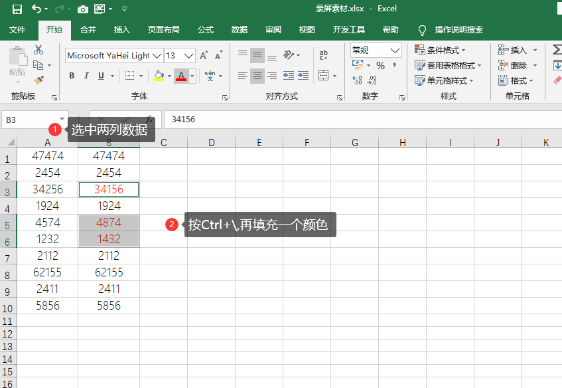The height and width of the screenshot is (388, 562).
Task: Click the camera screenshot icon
Action: tap(83, 9)
